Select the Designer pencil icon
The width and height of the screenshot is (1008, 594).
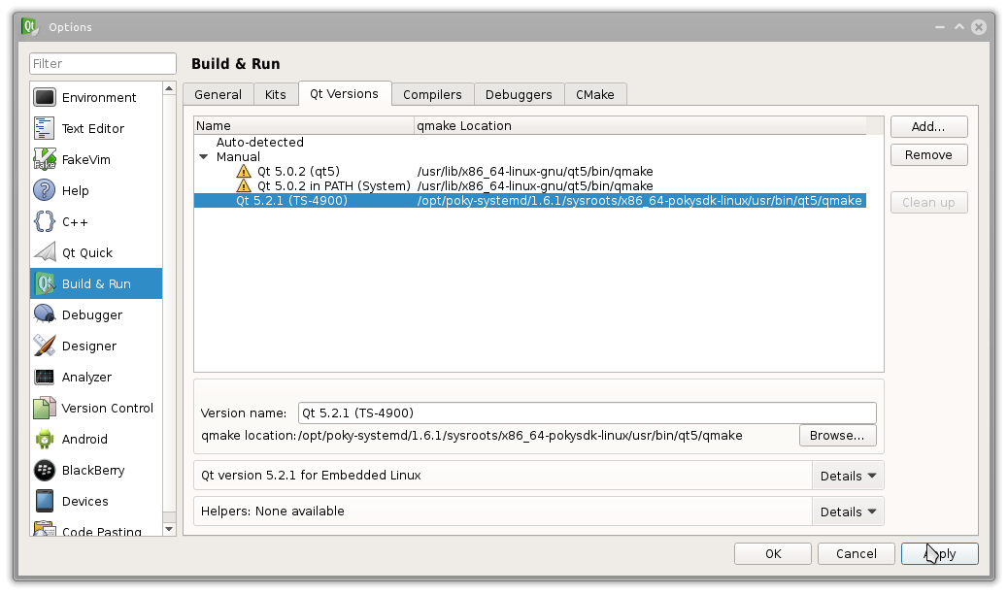pyautogui.click(x=45, y=346)
